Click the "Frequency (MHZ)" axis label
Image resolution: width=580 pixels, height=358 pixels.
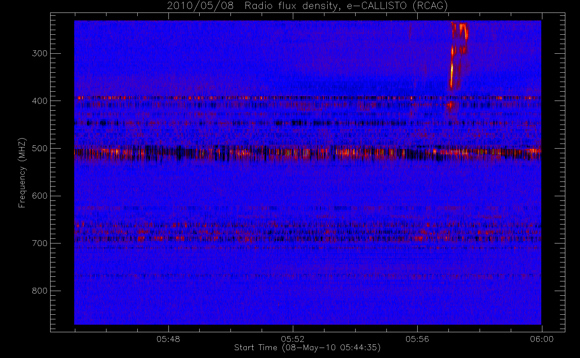[x=22, y=173]
